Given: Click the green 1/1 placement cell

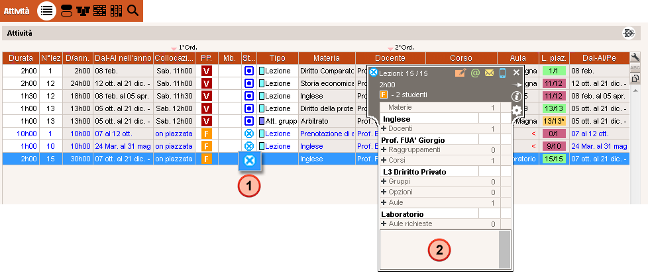Looking at the screenshot, I should [x=554, y=71].
